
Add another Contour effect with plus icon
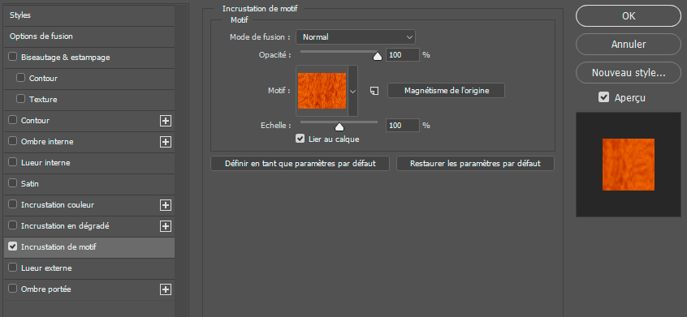[166, 121]
